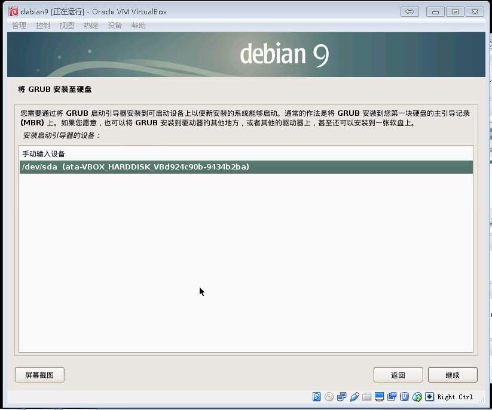Click the keyboard capture arrow icon
This screenshot has height=410, width=492.
pos(429,396)
